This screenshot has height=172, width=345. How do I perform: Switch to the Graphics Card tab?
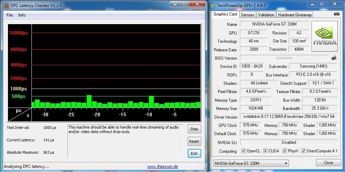click(x=225, y=14)
